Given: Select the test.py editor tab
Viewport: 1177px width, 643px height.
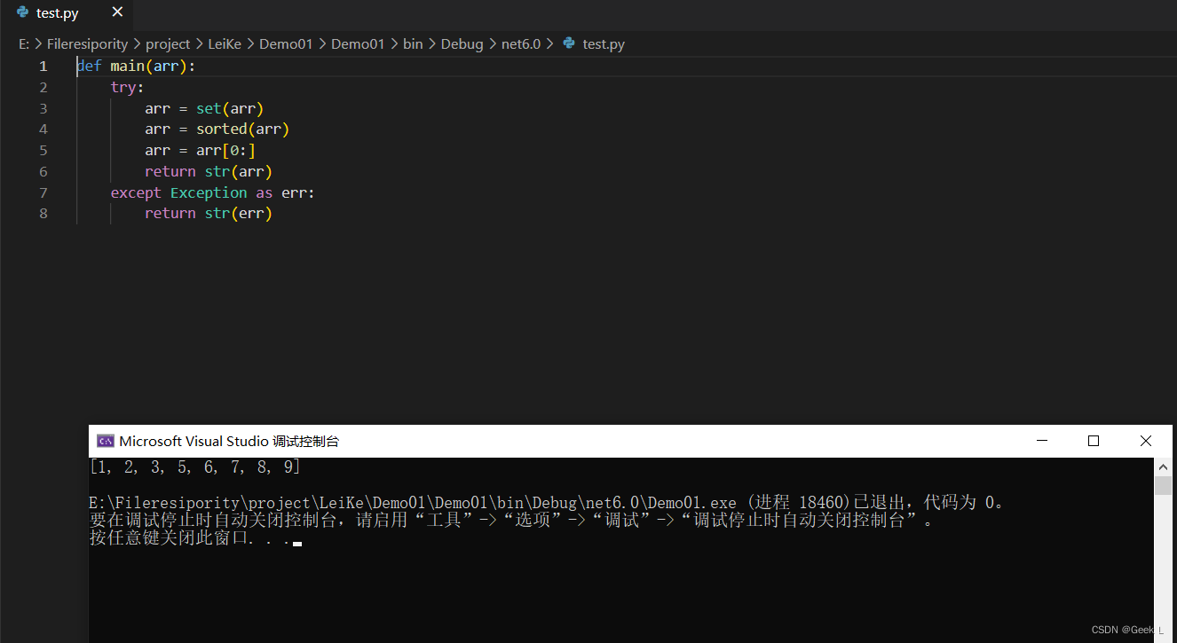Looking at the screenshot, I should (x=58, y=12).
